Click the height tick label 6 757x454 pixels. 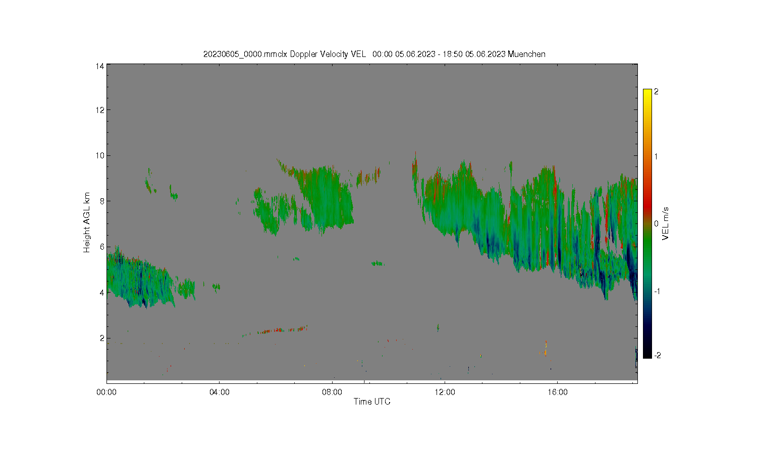tap(102, 247)
